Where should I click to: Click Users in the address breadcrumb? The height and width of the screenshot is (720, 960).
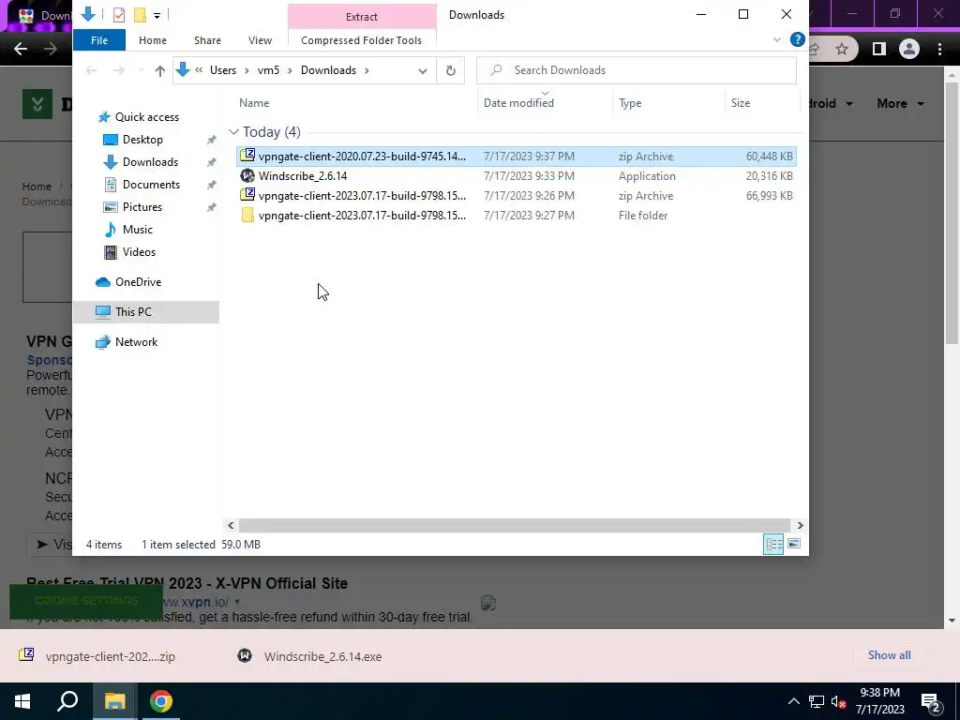[223, 70]
